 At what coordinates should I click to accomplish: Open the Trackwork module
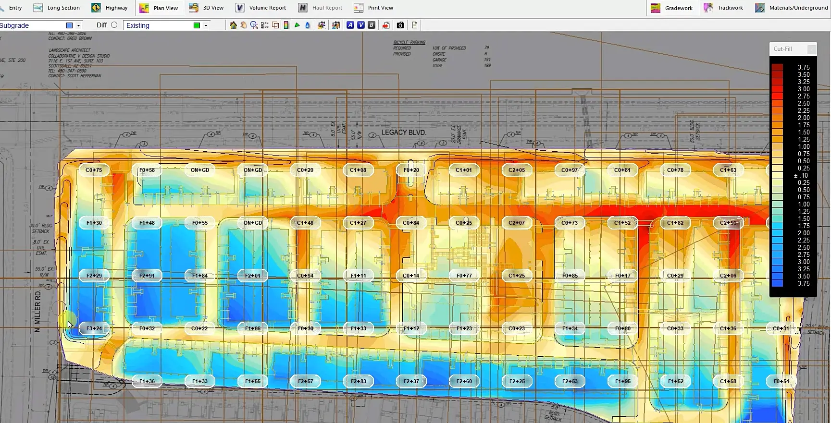click(723, 8)
